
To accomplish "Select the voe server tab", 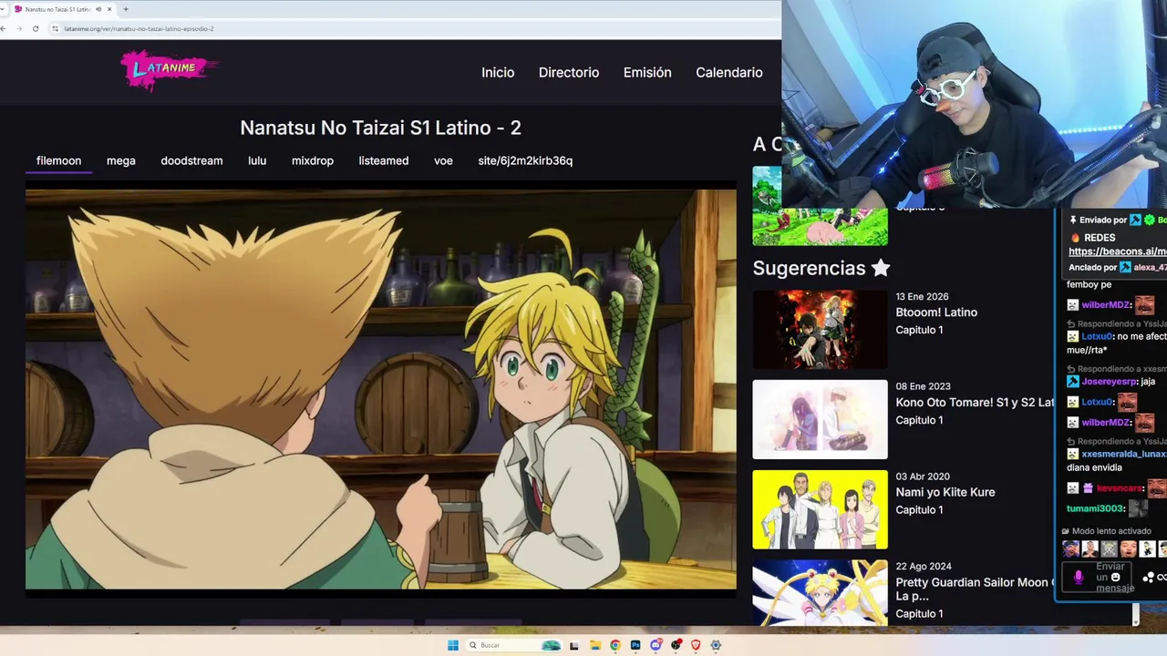I will (x=443, y=160).
